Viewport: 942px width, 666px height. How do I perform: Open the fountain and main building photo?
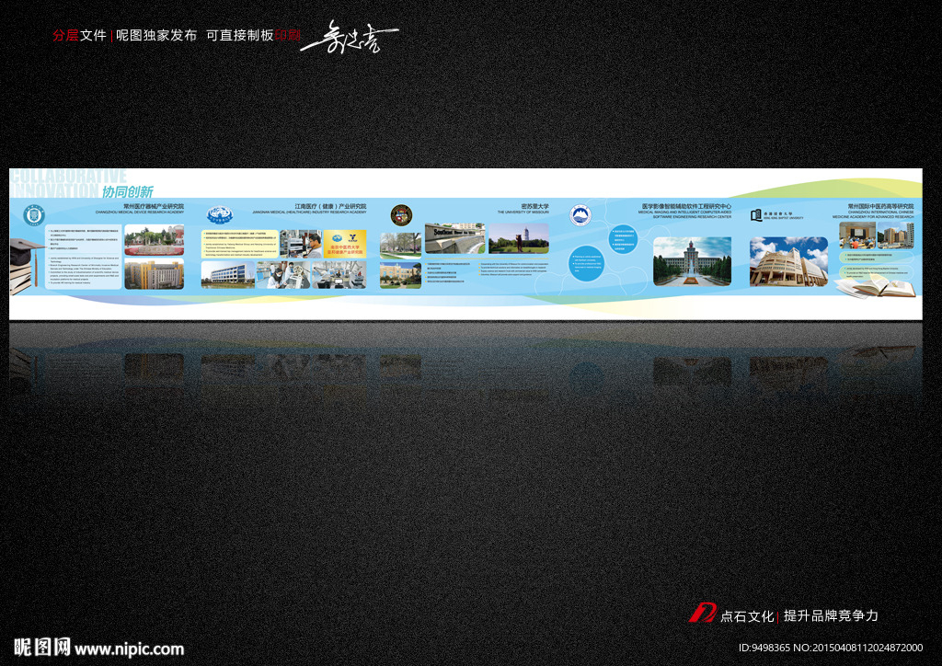692,261
